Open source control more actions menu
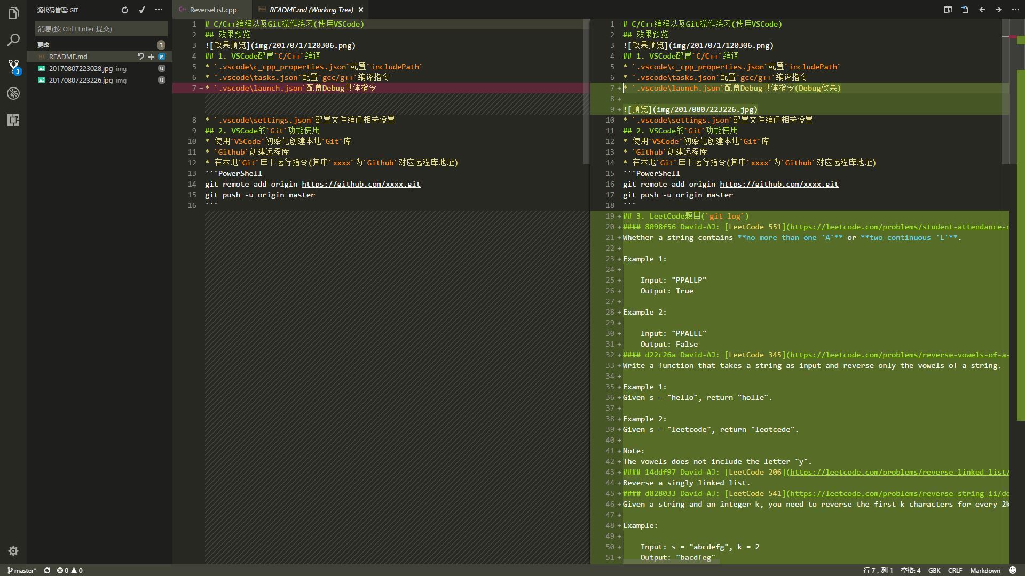 [159, 10]
